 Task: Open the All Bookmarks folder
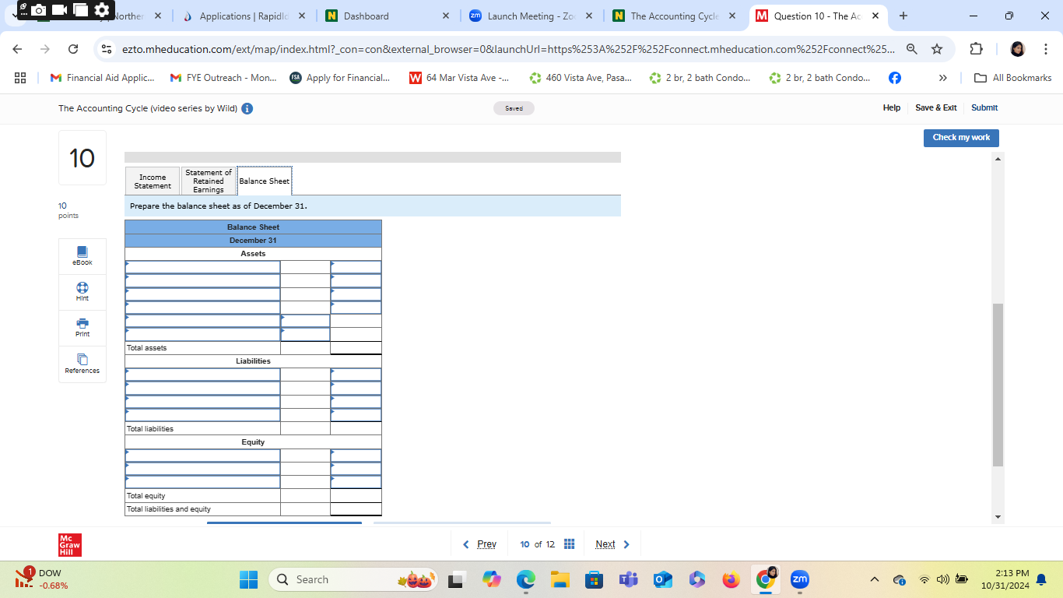click(1013, 78)
